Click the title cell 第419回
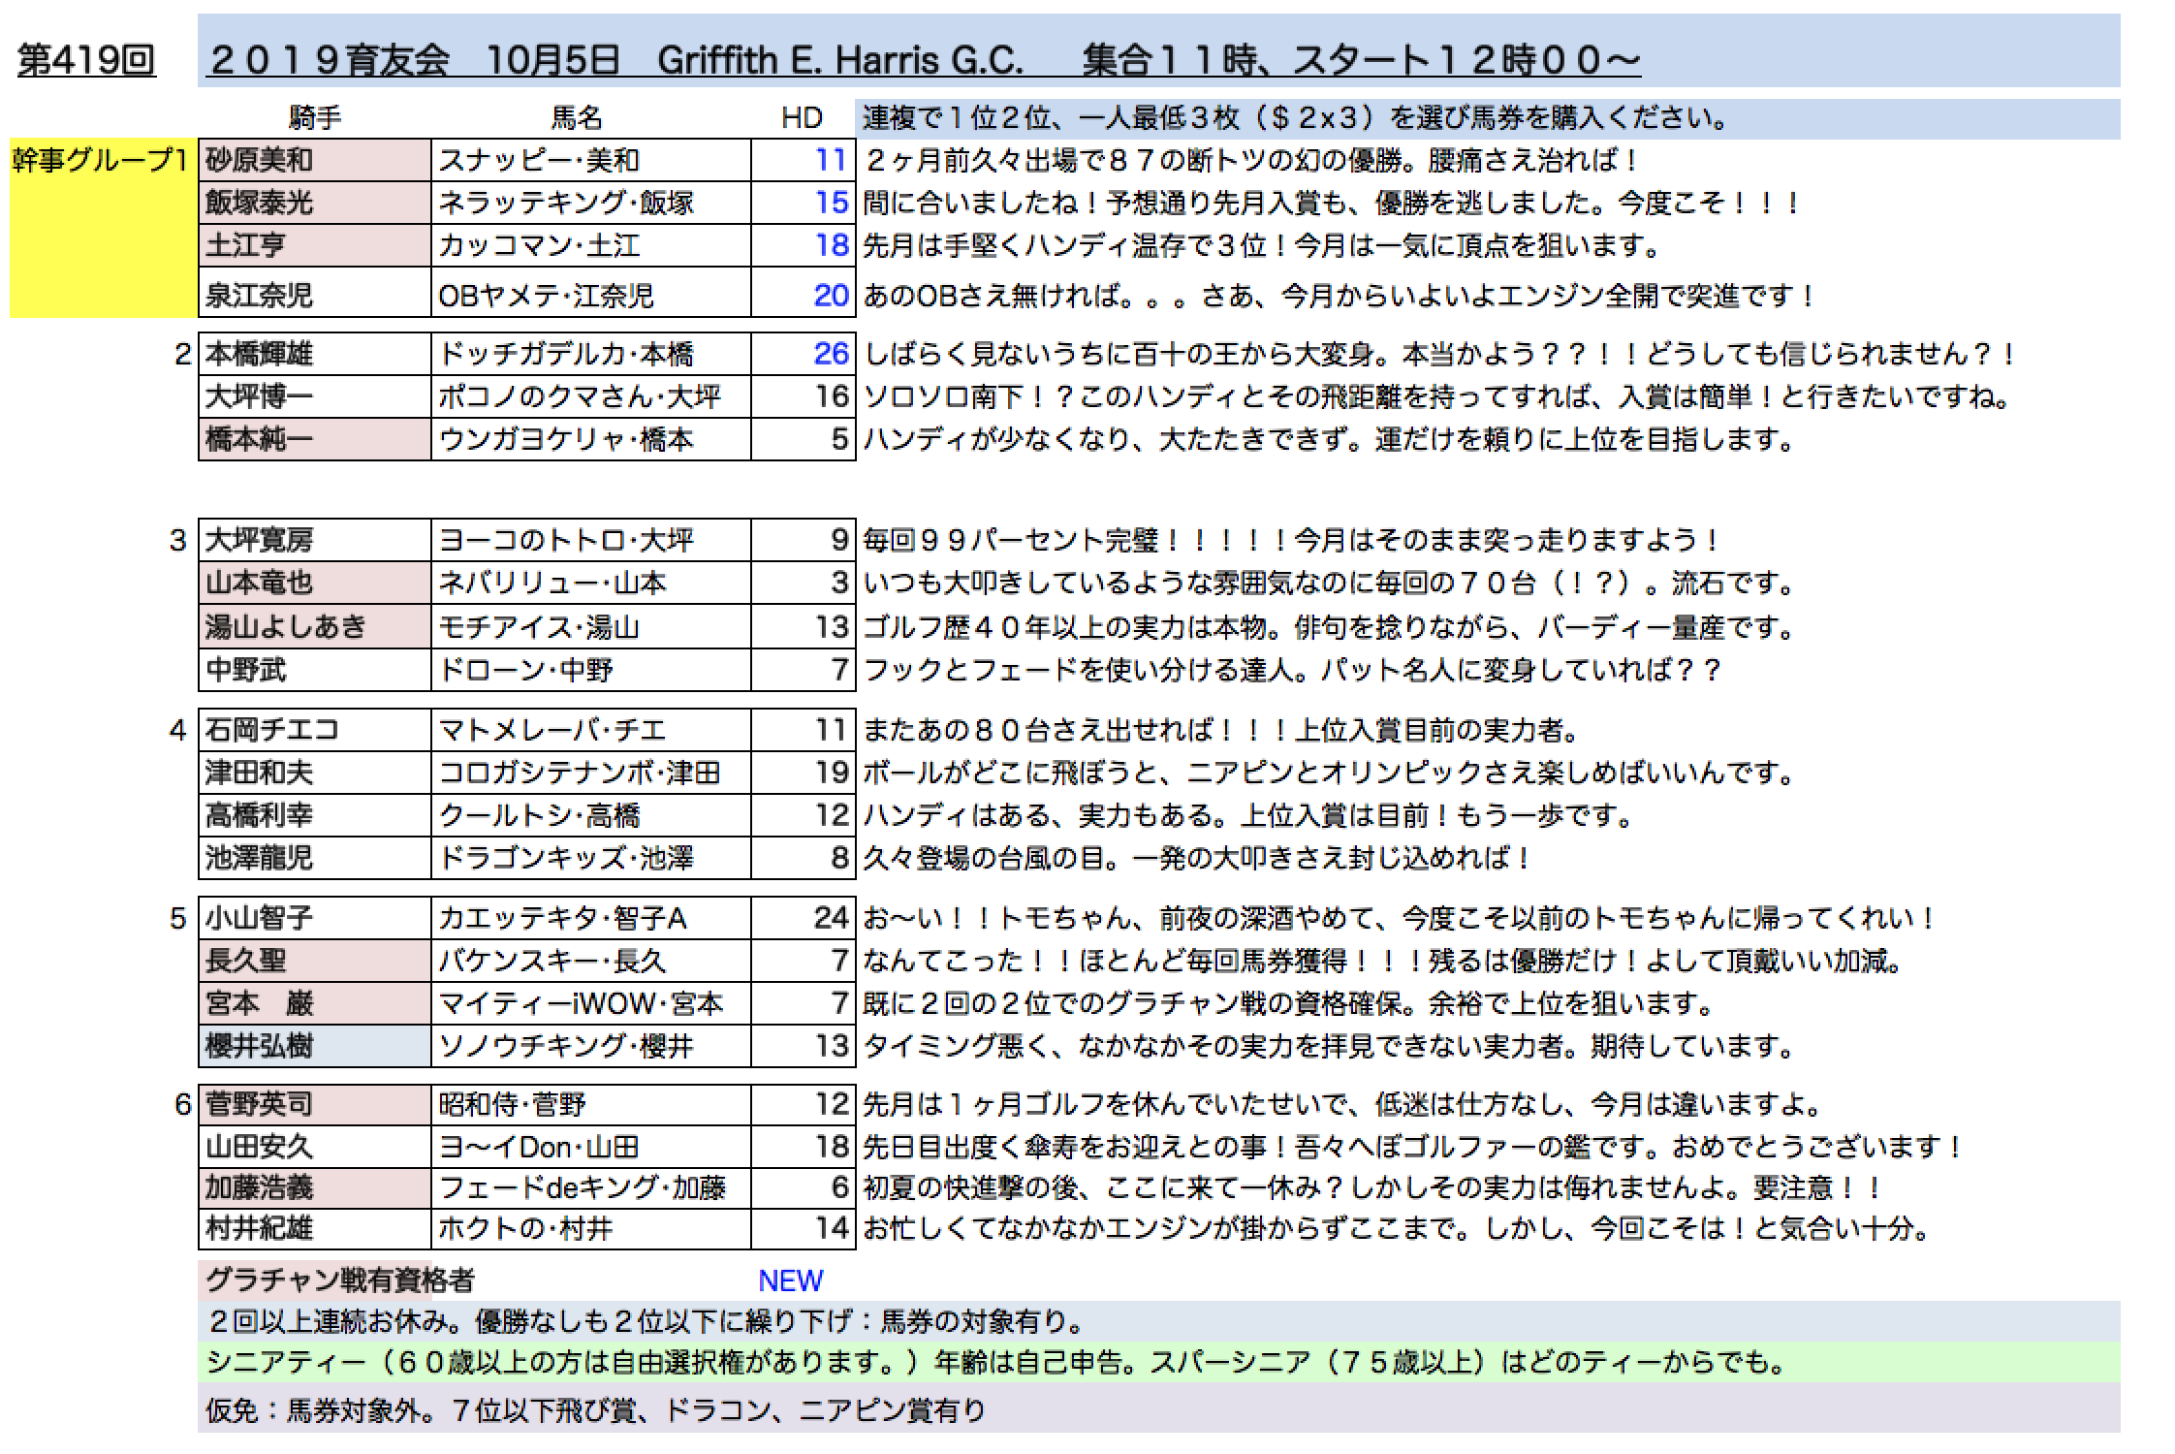 [87, 60]
